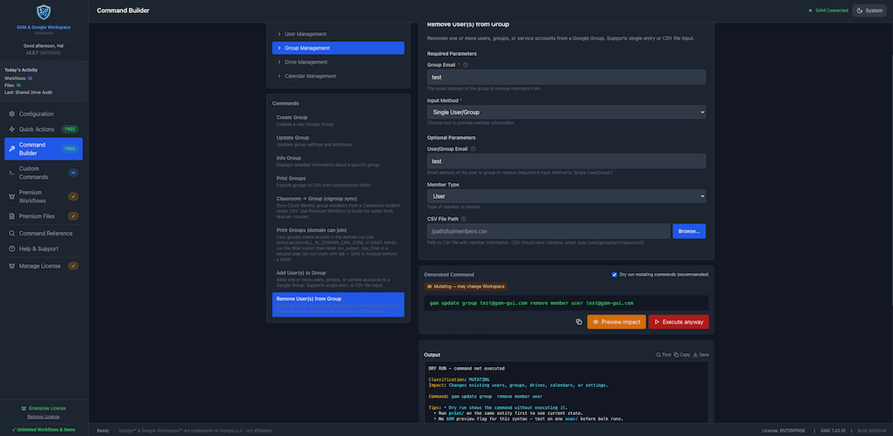Open the Input Method dropdown
893x436 pixels.
(x=566, y=112)
